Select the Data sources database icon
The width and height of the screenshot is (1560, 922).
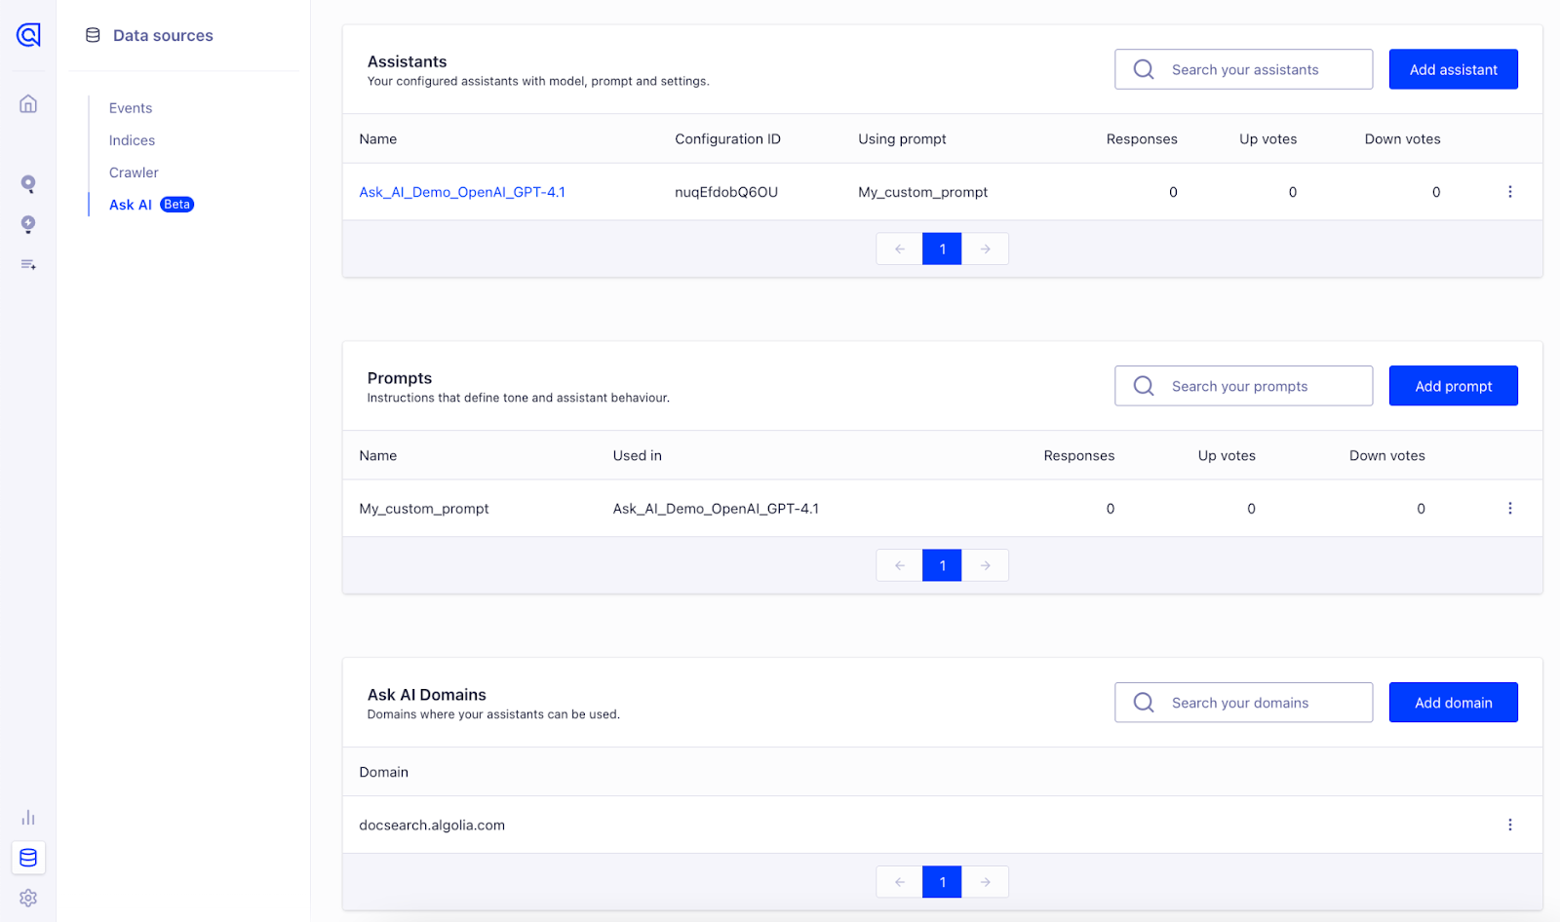(x=28, y=858)
